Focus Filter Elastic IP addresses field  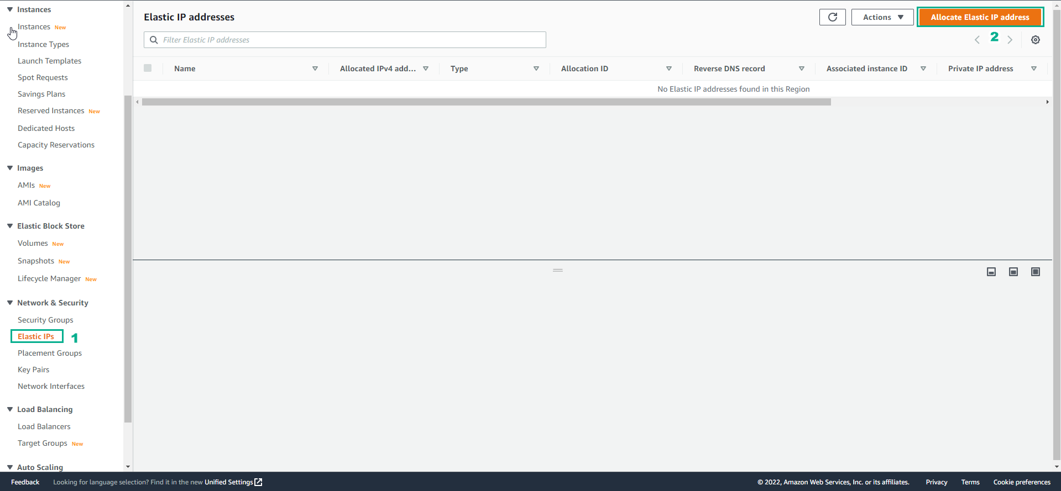[345, 40]
